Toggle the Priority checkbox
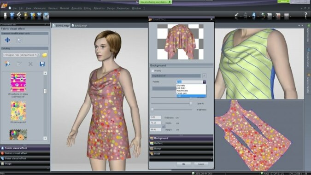The height and width of the screenshot is (175, 311). tap(153, 71)
